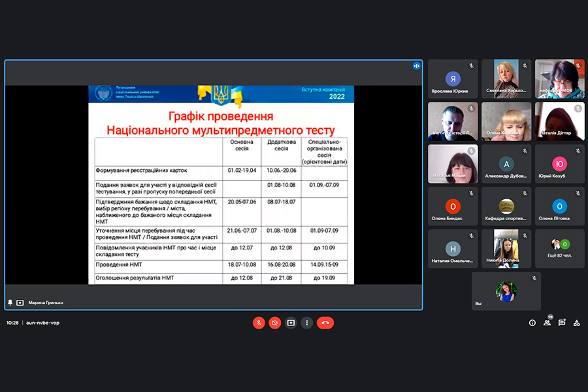Click the muted mic icon on Кафедра спортив tile
The image size is (588, 392).
pos(525,193)
